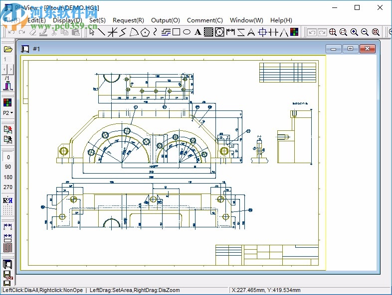392x295 pixels.
Task: Open the color palette grid in sidebar
Action: (8, 102)
